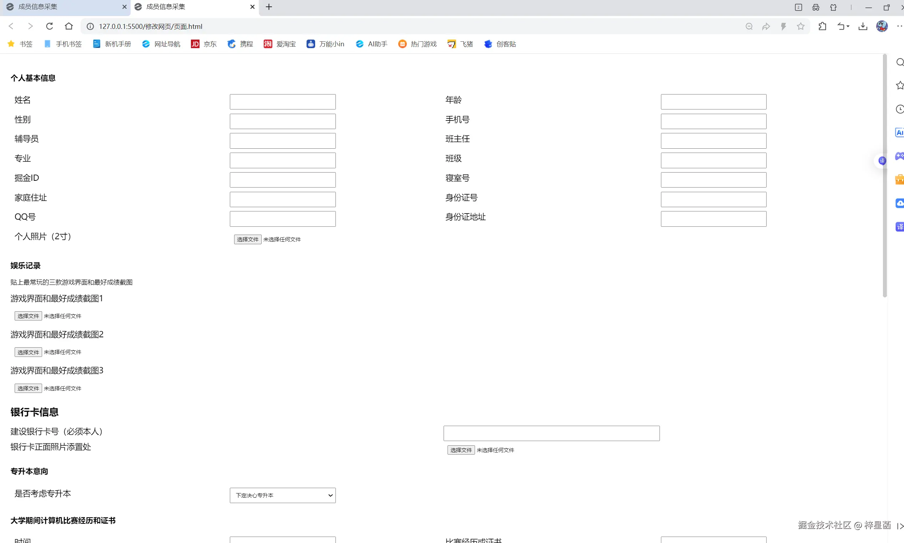Click the 姓名 input field
This screenshot has height=543, width=904.
click(282, 101)
